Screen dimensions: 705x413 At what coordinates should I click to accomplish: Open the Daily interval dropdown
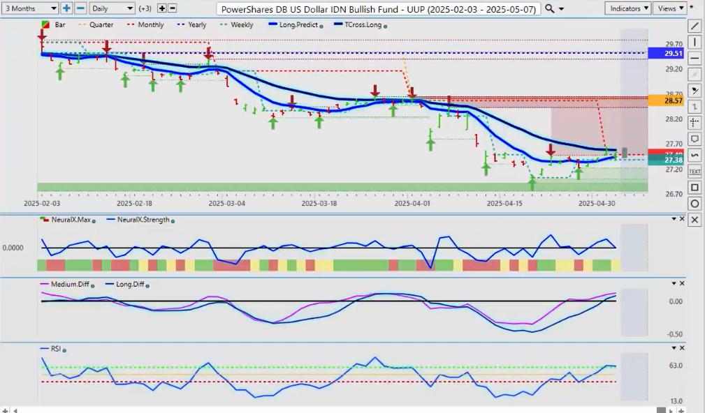[x=112, y=8]
